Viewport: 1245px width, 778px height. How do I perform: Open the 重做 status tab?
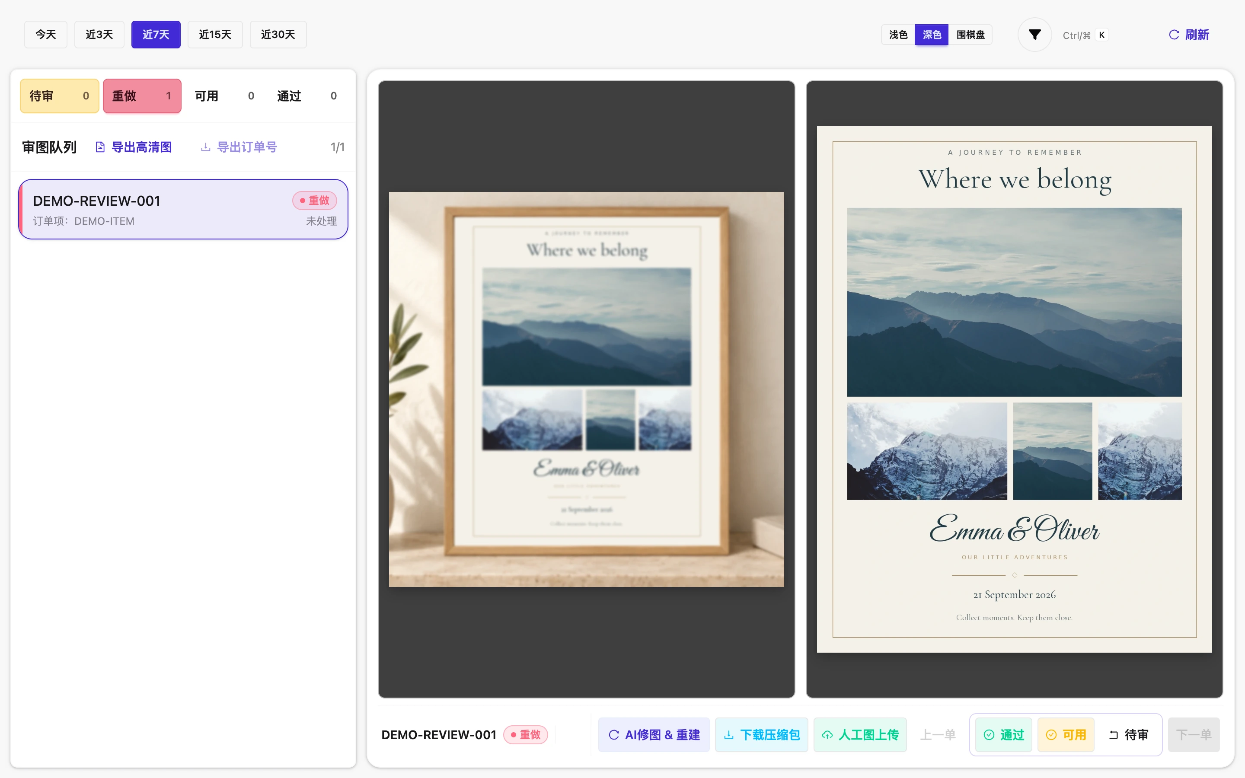[142, 96]
